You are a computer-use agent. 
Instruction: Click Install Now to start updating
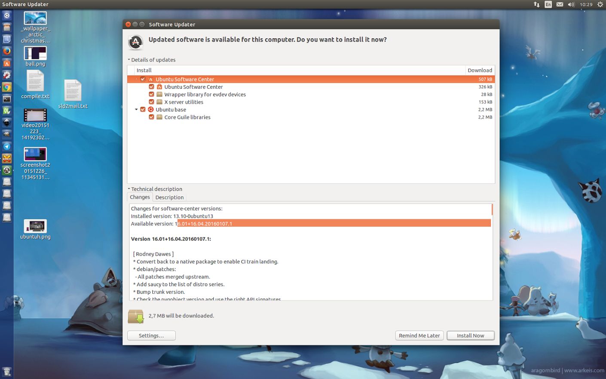point(470,336)
